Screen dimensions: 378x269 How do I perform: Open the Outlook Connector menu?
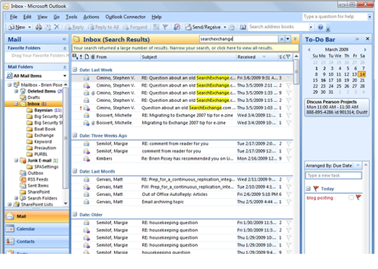point(126,17)
